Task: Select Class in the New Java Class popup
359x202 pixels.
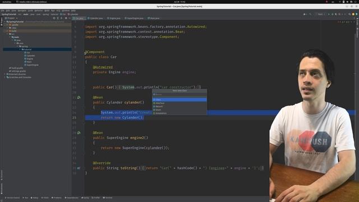Action: pos(179,100)
